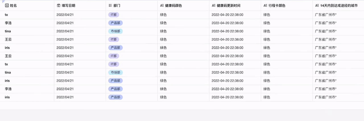Click the text-type icon beside 行程卡颜色

pyautogui.click(x=265, y=5)
